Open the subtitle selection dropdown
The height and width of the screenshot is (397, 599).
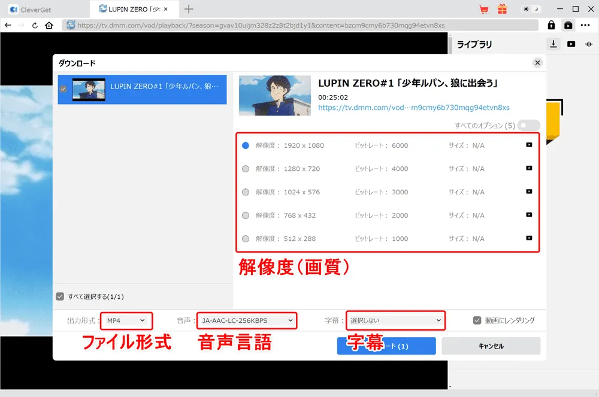point(395,320)
